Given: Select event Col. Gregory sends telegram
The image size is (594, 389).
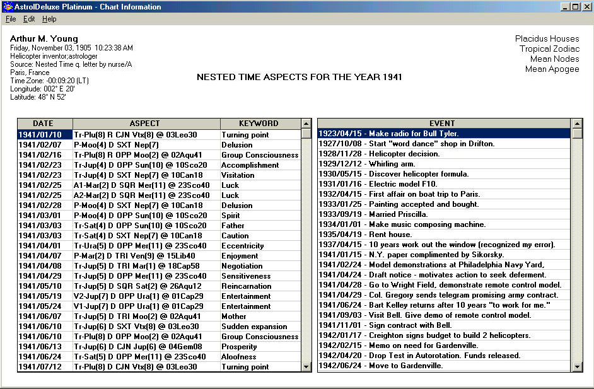Looking at the screenshot, I should pyautogui.click(x=443, y=295).
